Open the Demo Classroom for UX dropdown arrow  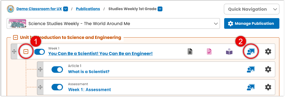coord(66,9)
